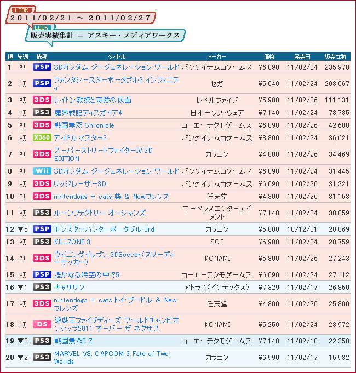This screenshot has width=356, height=373.
Task: Click the PS3 badge beside KILLZONE 3
Action: (42, 242)
